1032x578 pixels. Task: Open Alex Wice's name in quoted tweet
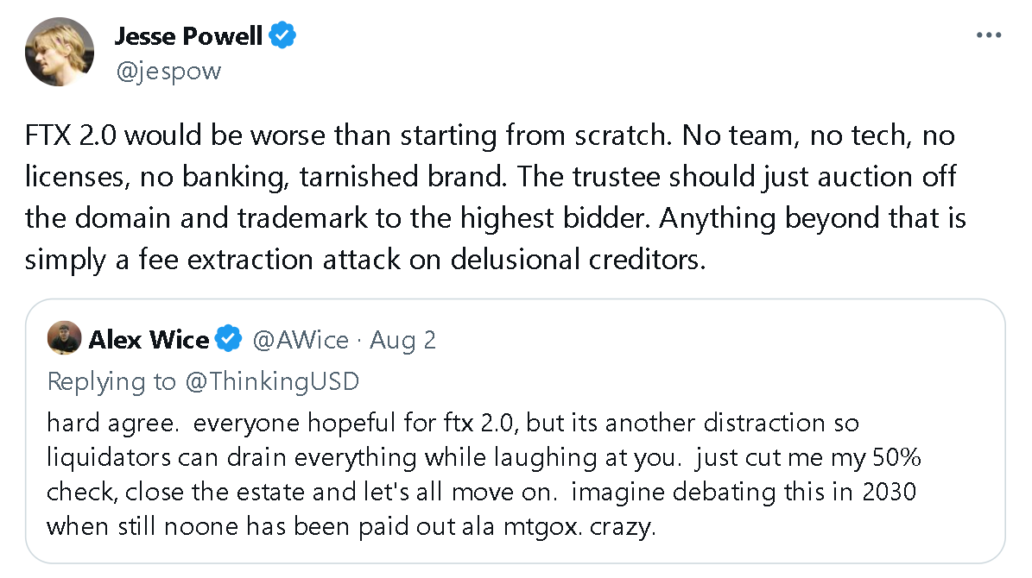[x=149, y=340]
